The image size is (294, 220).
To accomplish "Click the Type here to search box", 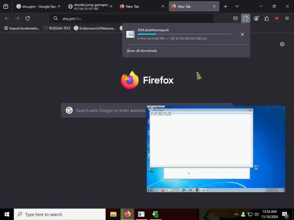I will pyautogui.click(x=60, y=214).
